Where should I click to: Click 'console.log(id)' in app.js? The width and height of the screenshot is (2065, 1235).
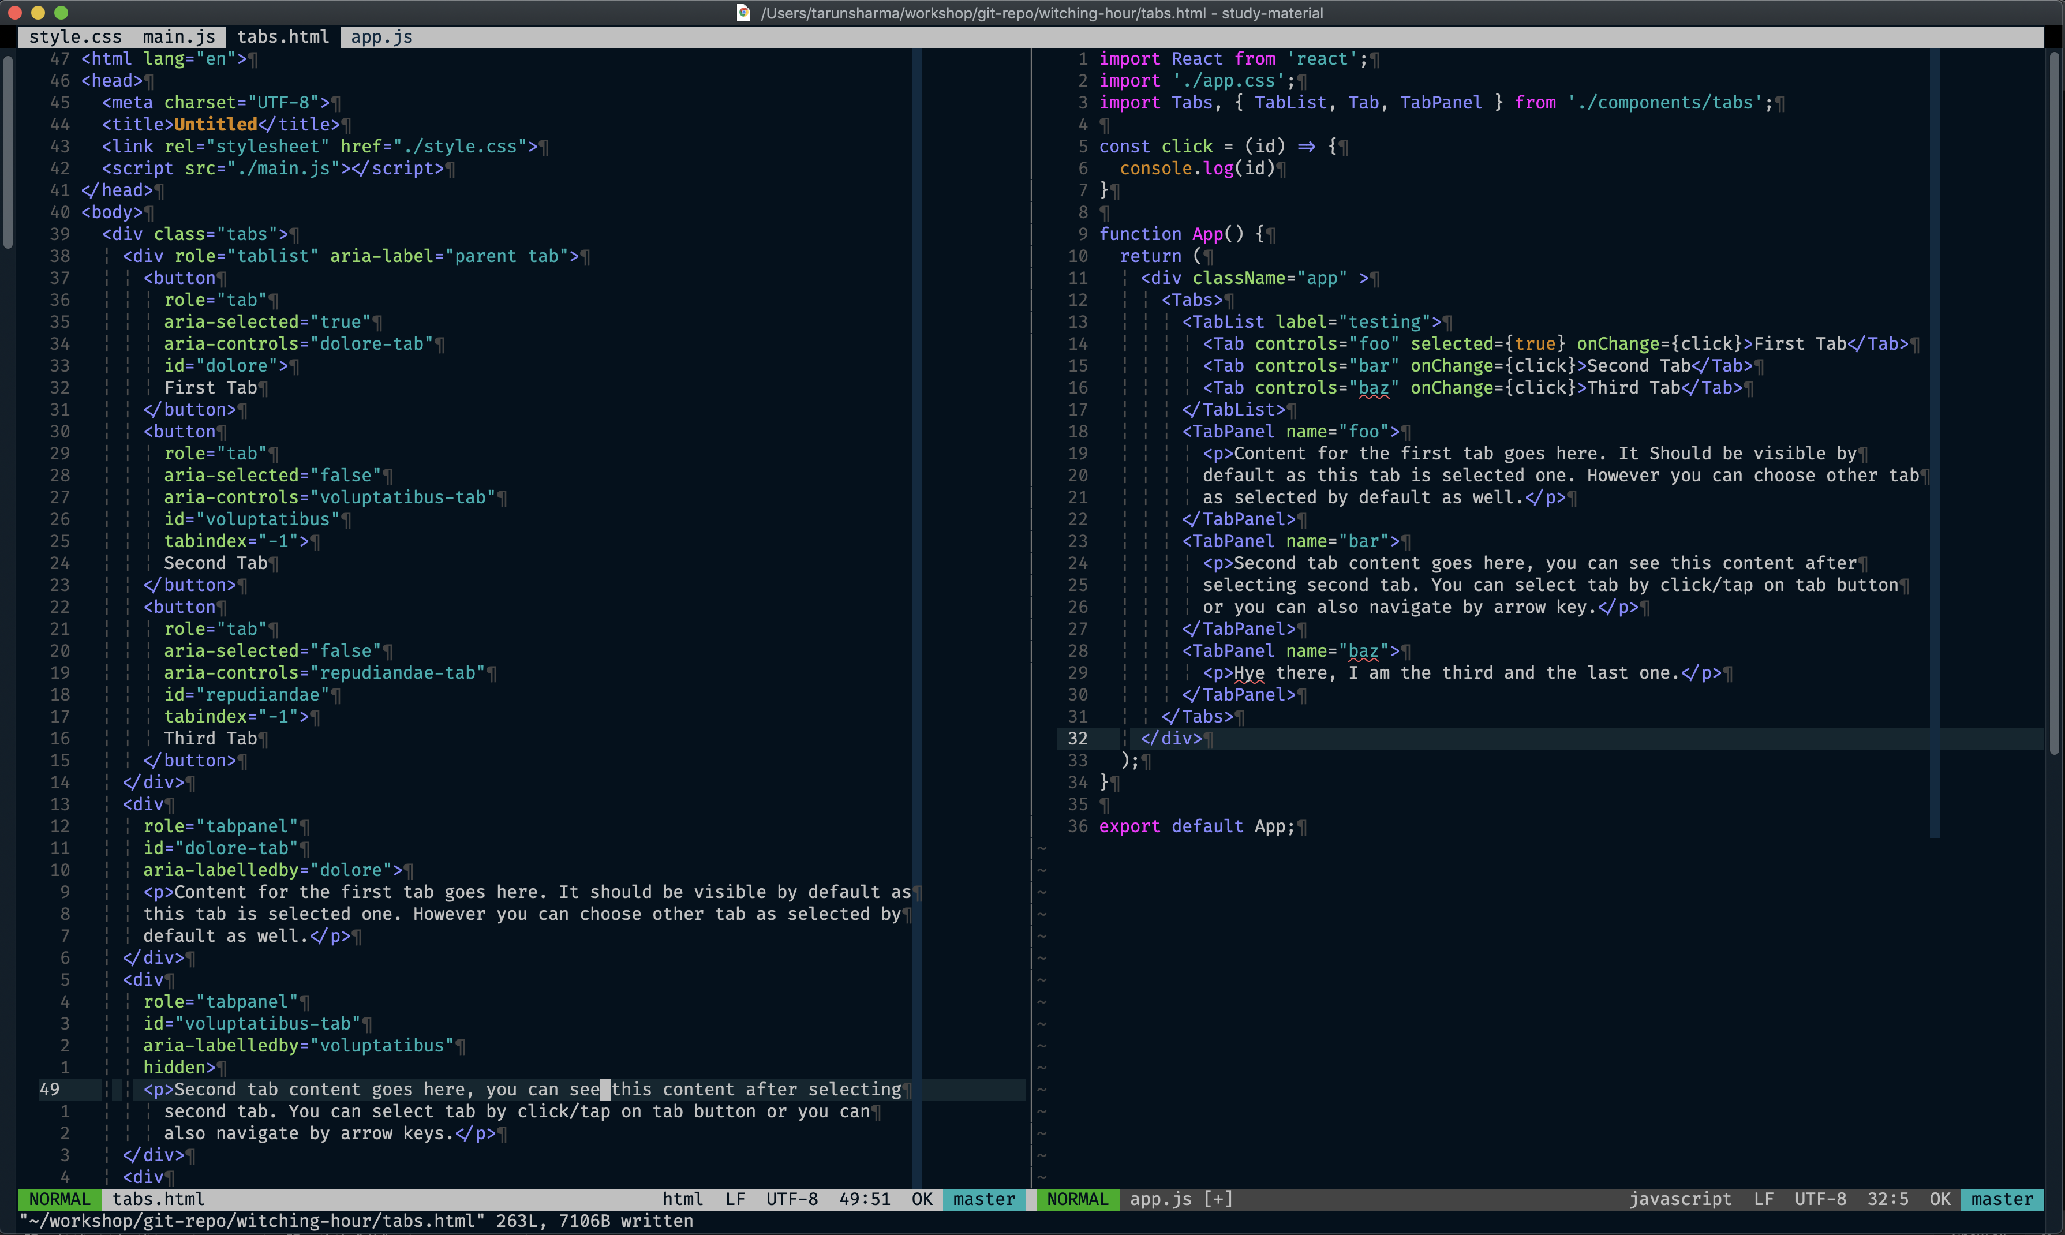tap(1197, 168)
